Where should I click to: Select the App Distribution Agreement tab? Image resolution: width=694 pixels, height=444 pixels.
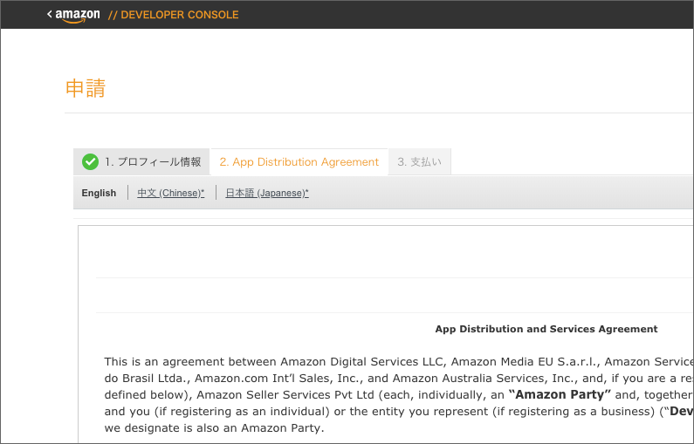[x=299, y=161]
